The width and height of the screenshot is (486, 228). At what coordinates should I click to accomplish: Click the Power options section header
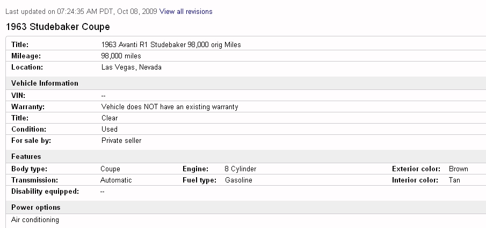point(35,208)
